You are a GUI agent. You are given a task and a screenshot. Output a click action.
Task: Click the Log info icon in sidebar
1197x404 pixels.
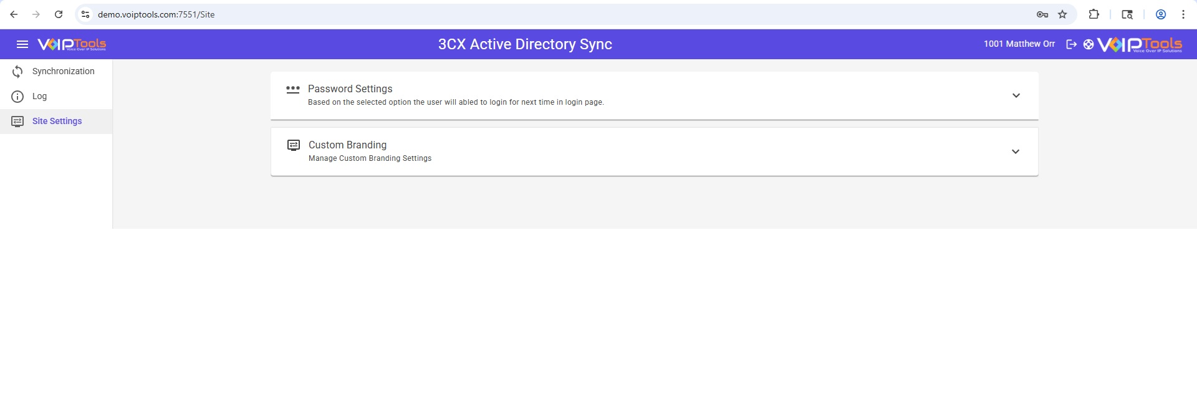(x=17, y=97)
